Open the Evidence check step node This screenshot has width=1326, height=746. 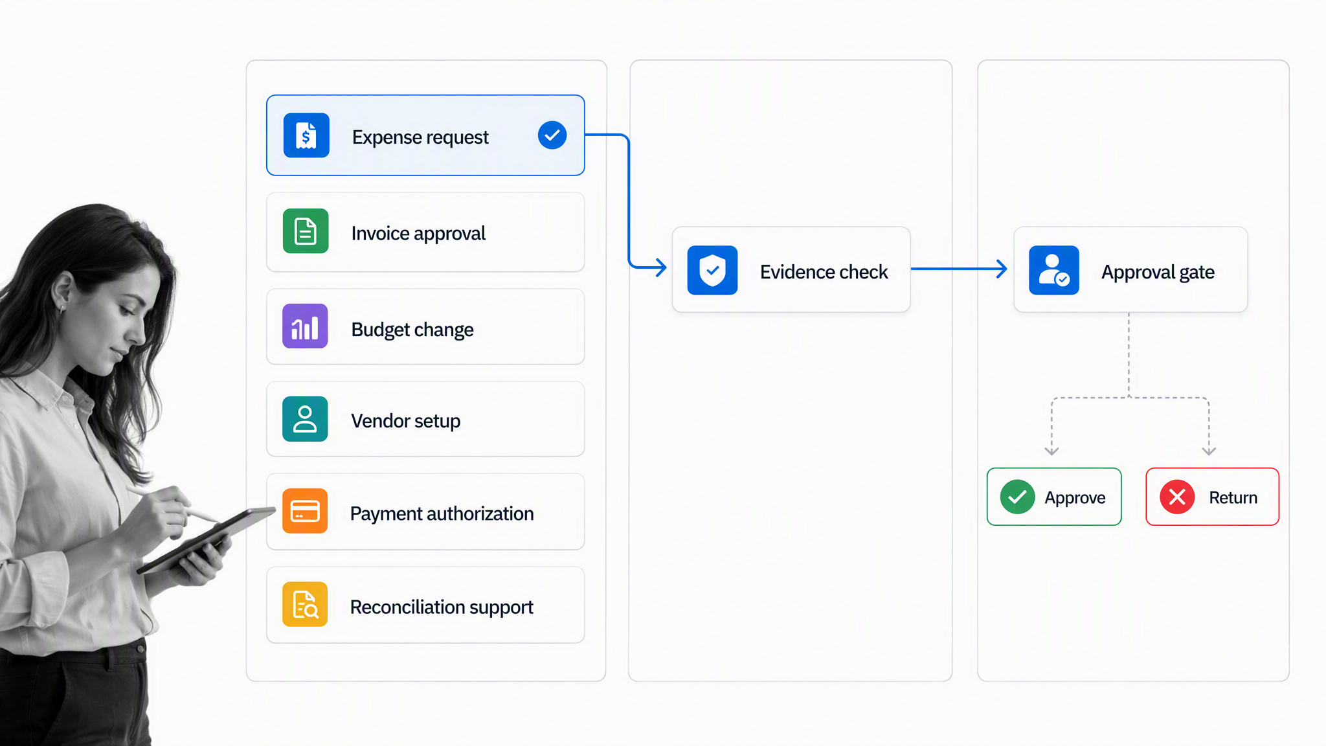tap(791, 269)
